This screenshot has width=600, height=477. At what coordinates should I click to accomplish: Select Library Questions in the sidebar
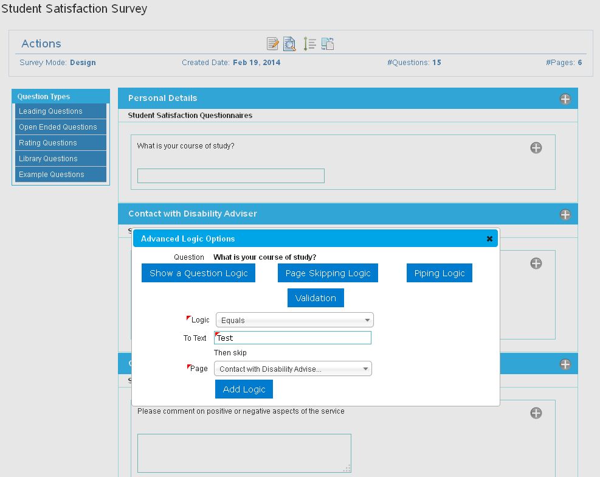tap(60, 159)
